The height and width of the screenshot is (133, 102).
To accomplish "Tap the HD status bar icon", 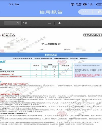I will pos(85,4).
